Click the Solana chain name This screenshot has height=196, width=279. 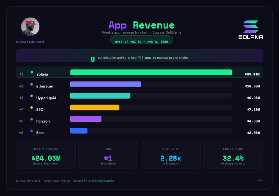42,74
